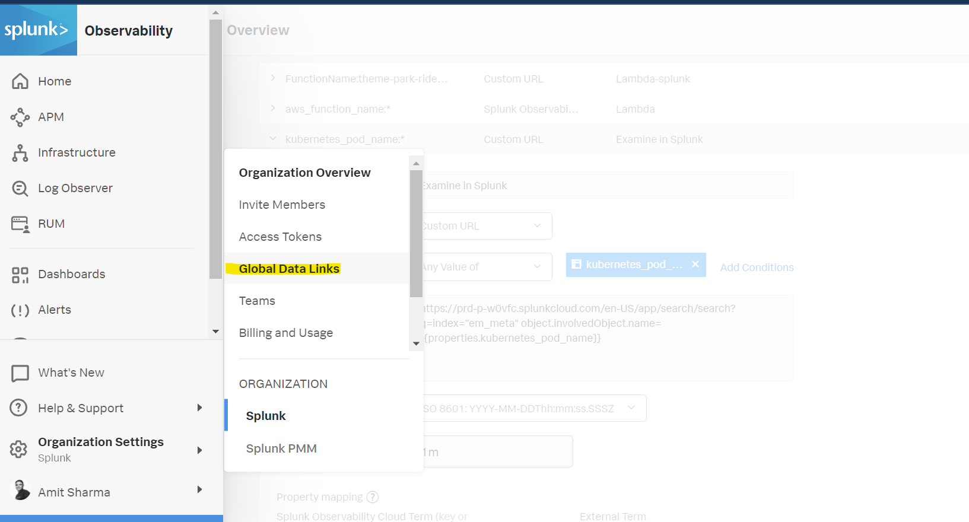Select the Infrastructure icon

[20, 152]
